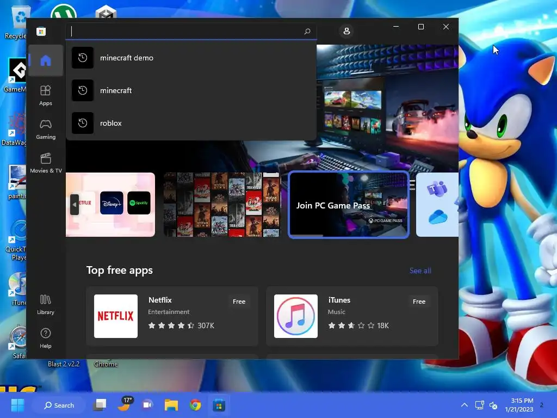This screenshot has height=418, width=557.
Task: Click iTunes app title text
Action: point(339,300)
